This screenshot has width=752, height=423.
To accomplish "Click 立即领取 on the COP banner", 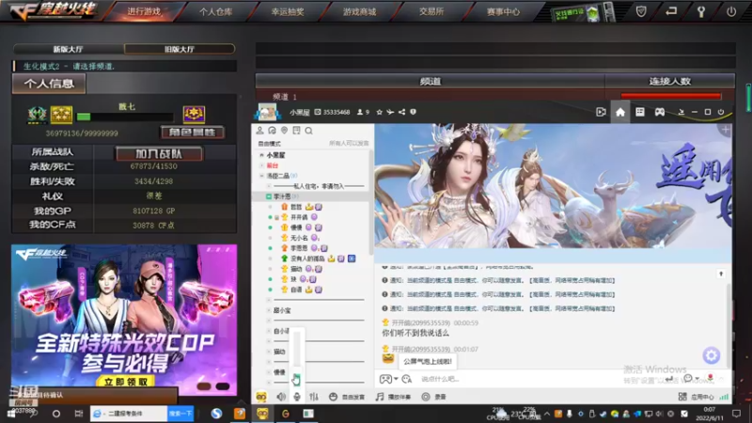I will 126,382.
